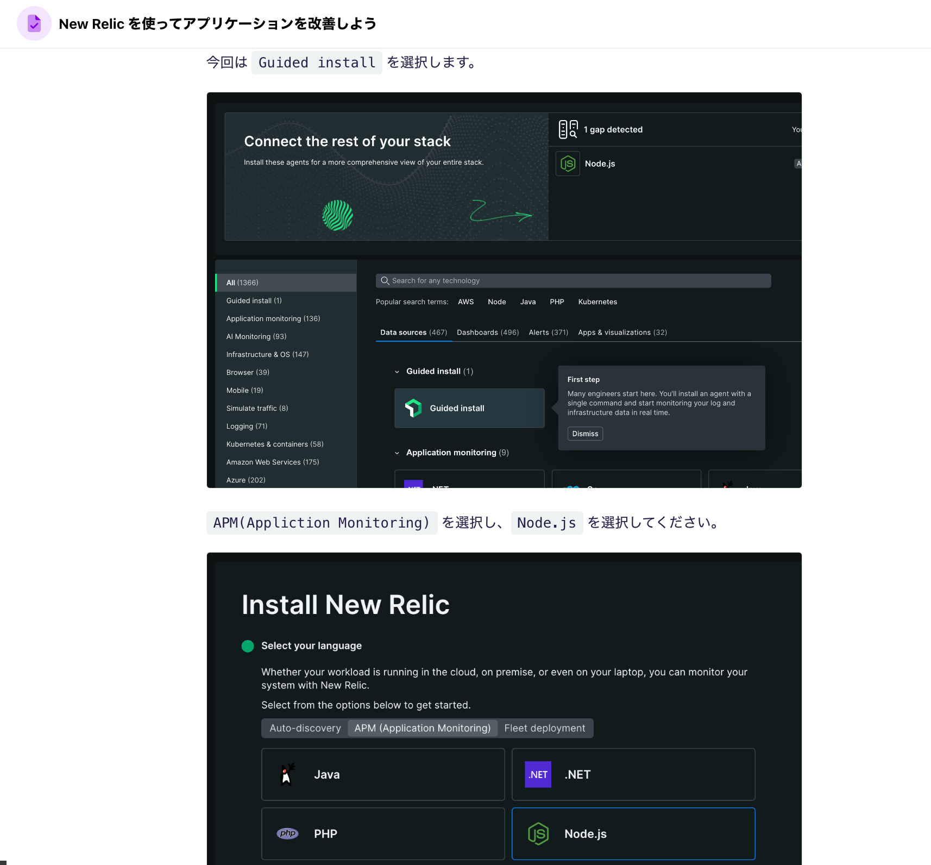Open the Data sources (467) tab

413,333
